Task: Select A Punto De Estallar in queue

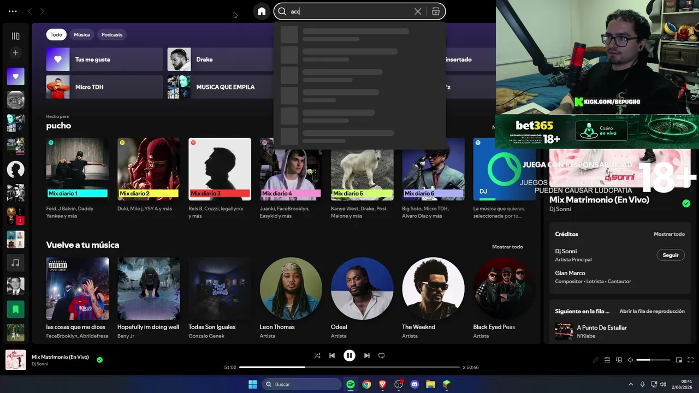Action: point(619,331)
